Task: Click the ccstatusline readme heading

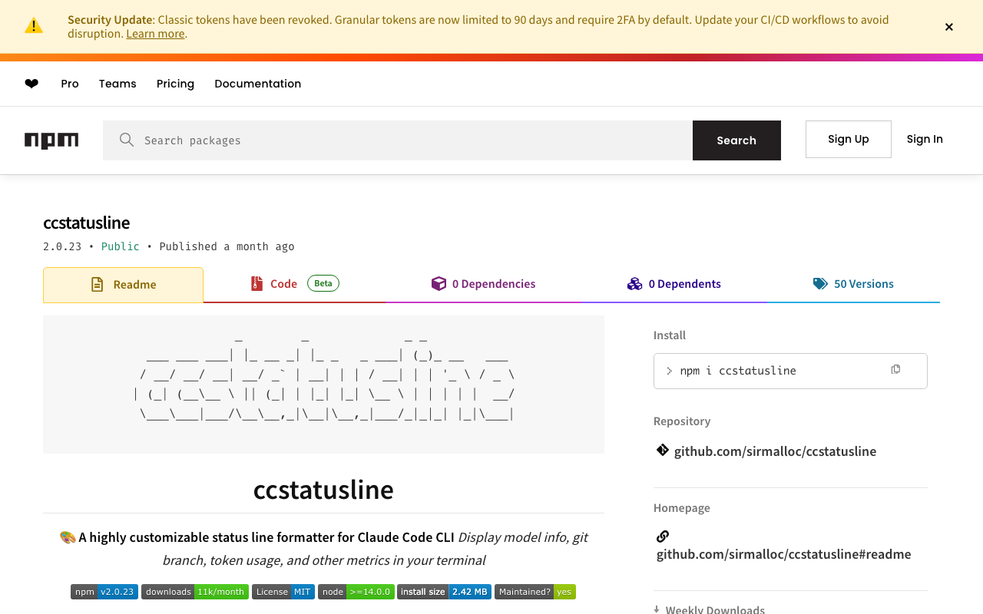Action: [323, 490]
